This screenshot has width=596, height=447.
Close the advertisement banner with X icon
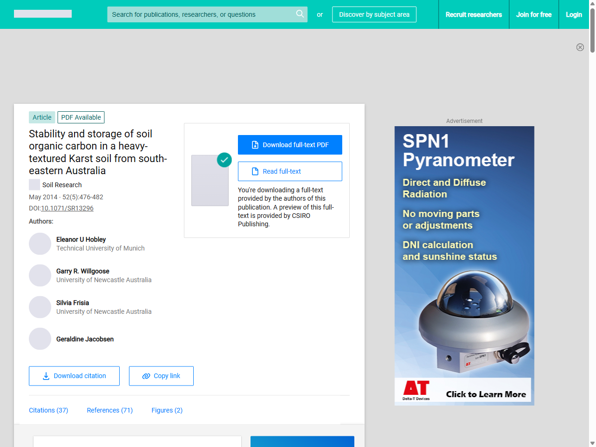pyautogui.click(x=580, y=47)
